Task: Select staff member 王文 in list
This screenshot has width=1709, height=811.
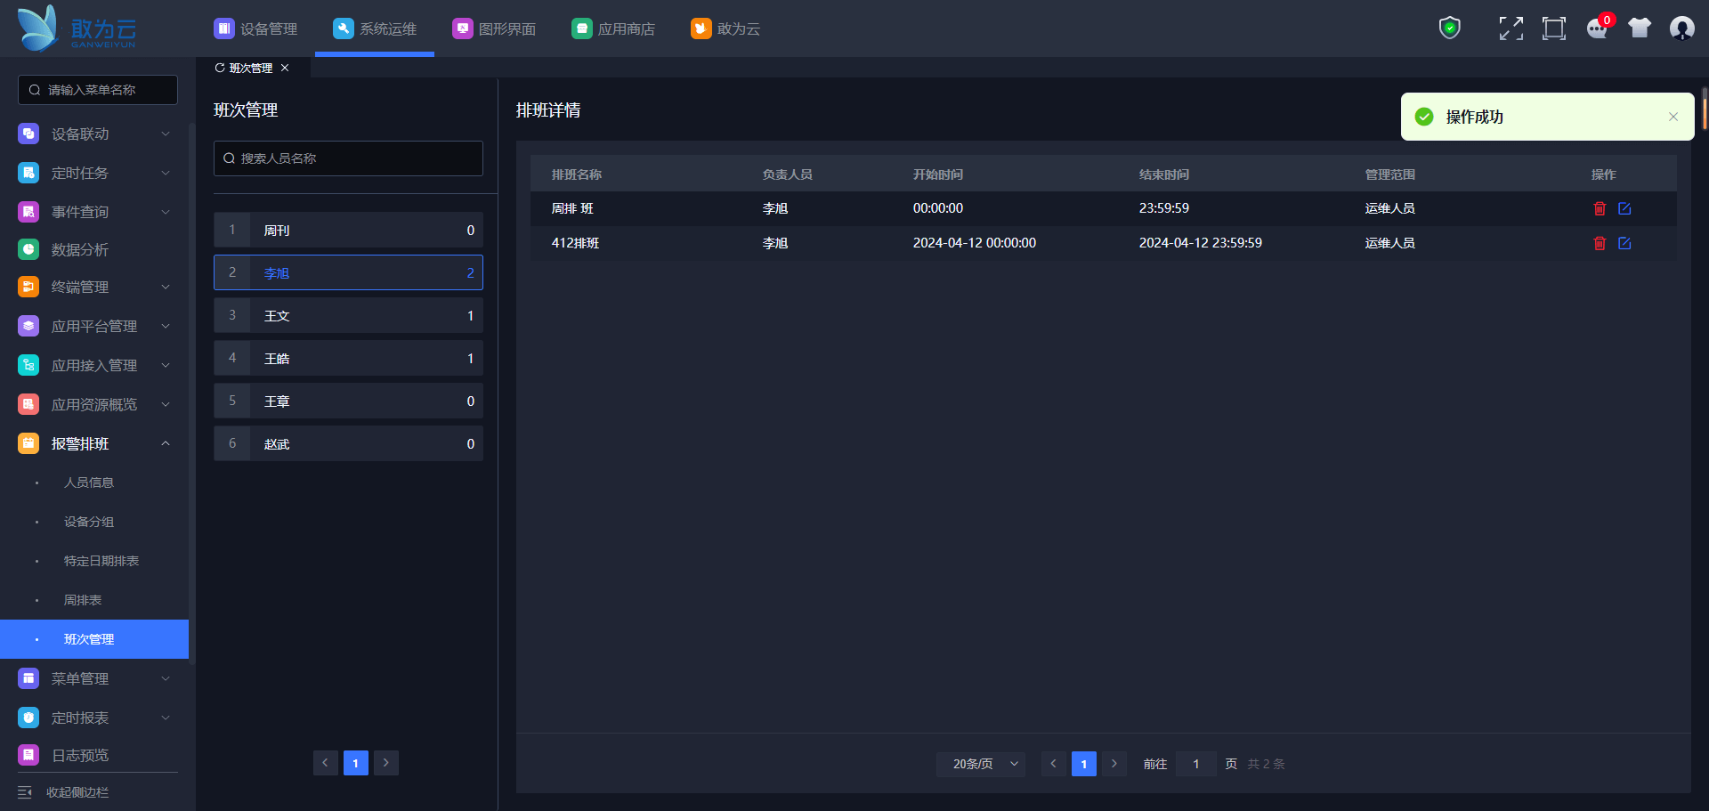Action: click(x=348, y=315)
